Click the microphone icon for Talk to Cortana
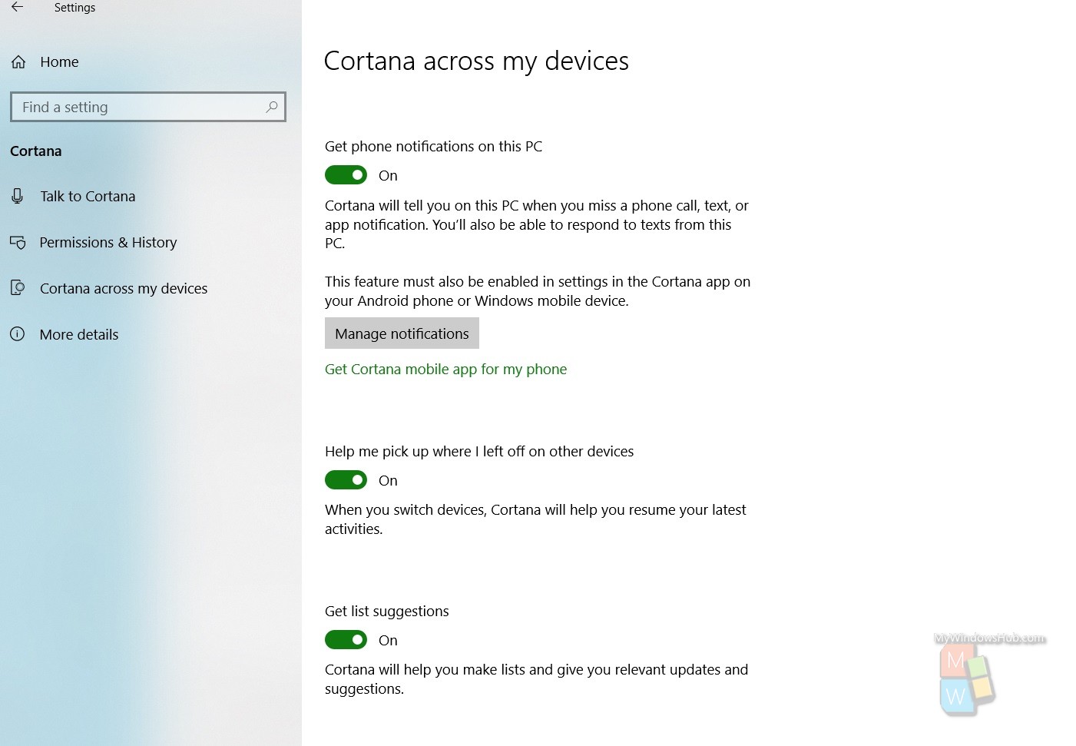Image resolution: width=1076 pixels, height=746 pixels. pos(18,196)
